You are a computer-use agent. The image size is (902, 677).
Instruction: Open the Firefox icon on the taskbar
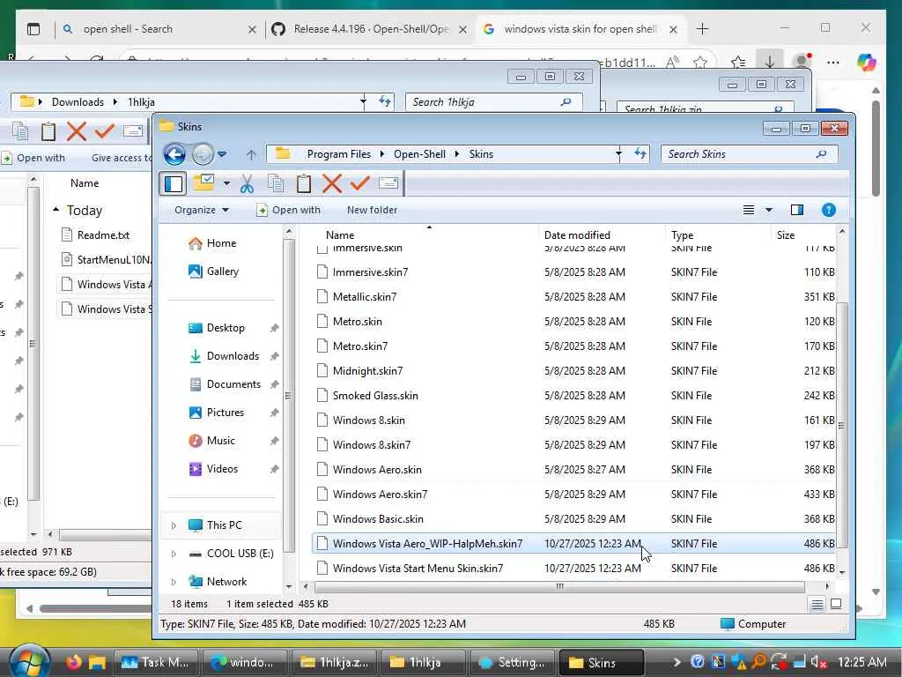coord(74,662)
